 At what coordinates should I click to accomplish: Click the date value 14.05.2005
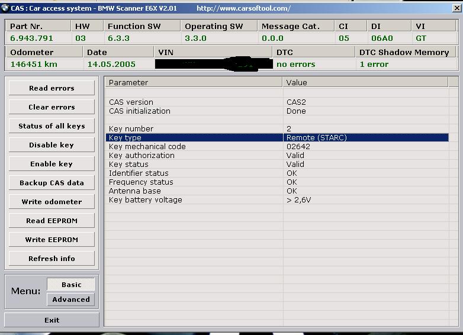pyautogui.click(x=111, y=64)
